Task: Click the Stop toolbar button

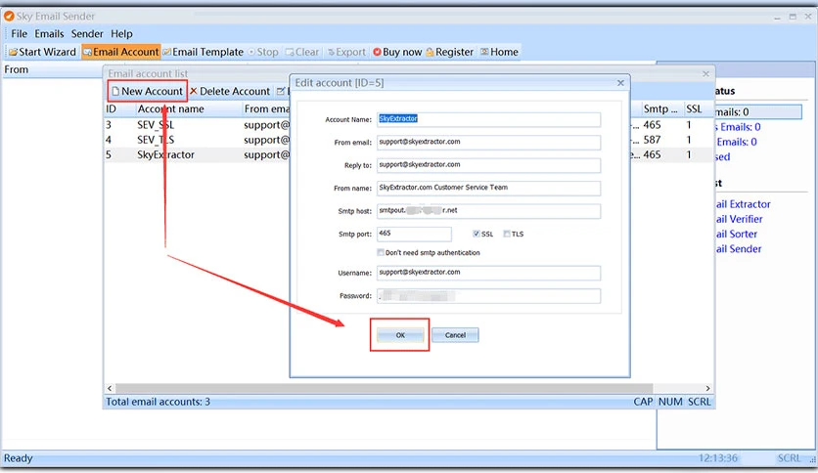Action: coord(263,52)
